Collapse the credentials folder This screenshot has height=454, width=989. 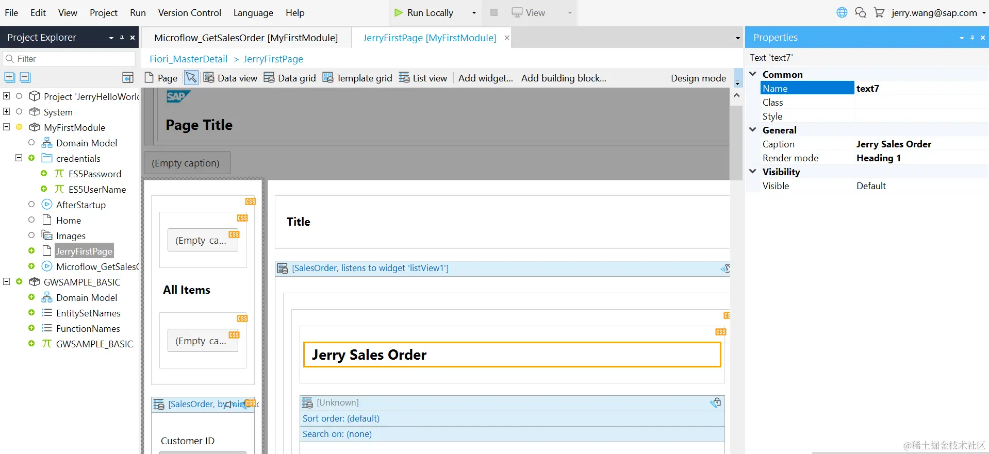pyautogui.click(x=19, y=158)
